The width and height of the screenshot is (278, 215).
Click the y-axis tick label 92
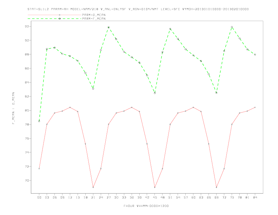(27, 26)
